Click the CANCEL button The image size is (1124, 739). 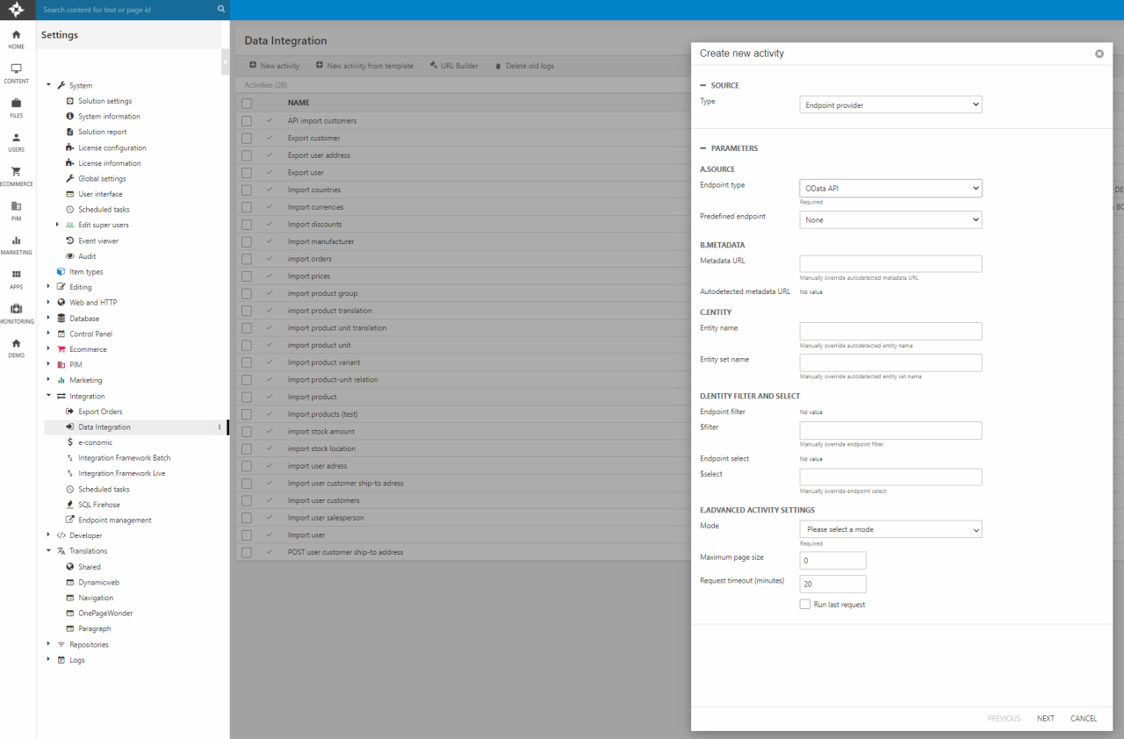pos(1084,719)
